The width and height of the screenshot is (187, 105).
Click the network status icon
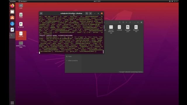point(170,1)
